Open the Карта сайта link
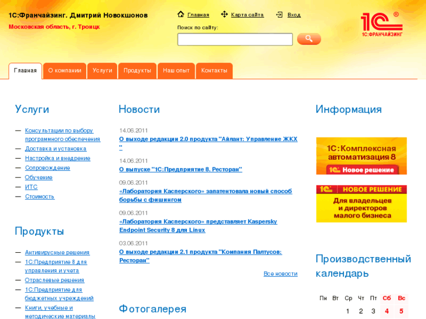Image resolution: width=426 pixels, height=319 pixels. (x=247, y=15)
